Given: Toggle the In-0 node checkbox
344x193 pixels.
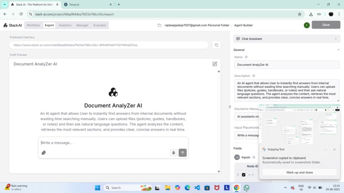Looking at the screenshot, I should pyautogui.click(x=244, y=175).
